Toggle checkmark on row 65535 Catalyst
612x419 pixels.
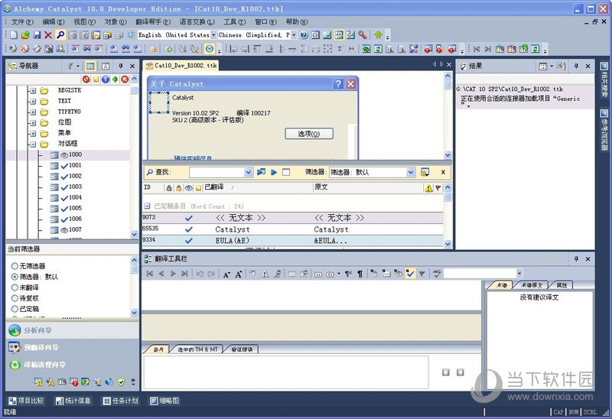click(188, 229)
